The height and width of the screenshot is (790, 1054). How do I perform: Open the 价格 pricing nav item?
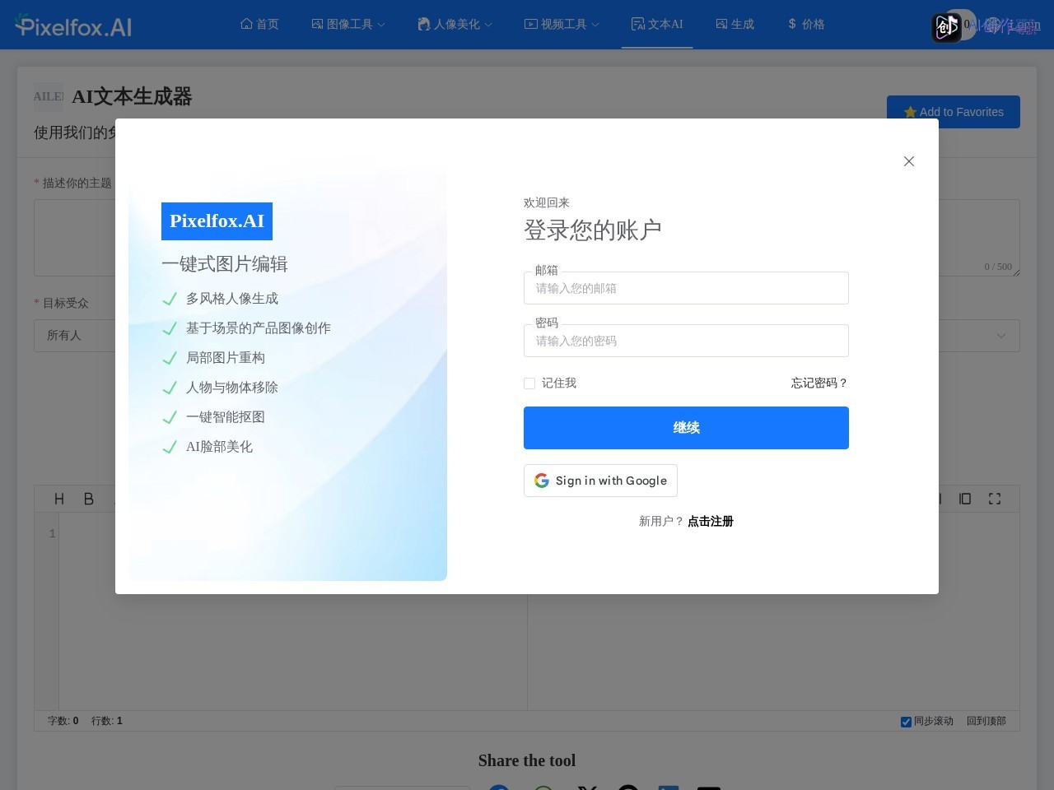click(806, 24)
